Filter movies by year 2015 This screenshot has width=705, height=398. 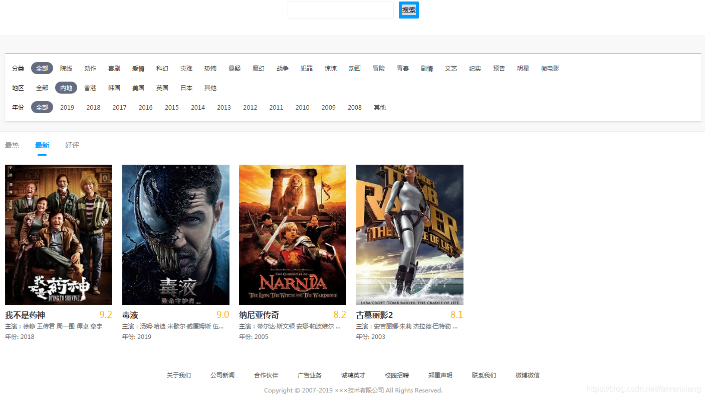pyautogui.click(x=172, y=107)
